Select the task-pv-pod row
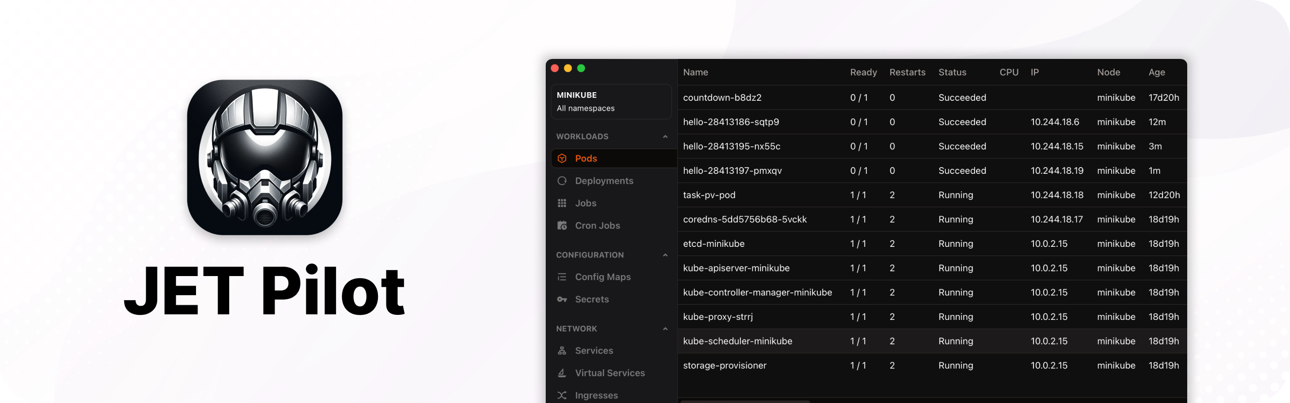The width and height of the screenshot is (1290, 403). pos(932,195)
